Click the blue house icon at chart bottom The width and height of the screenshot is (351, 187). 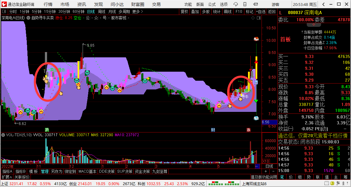click(256, 118)
